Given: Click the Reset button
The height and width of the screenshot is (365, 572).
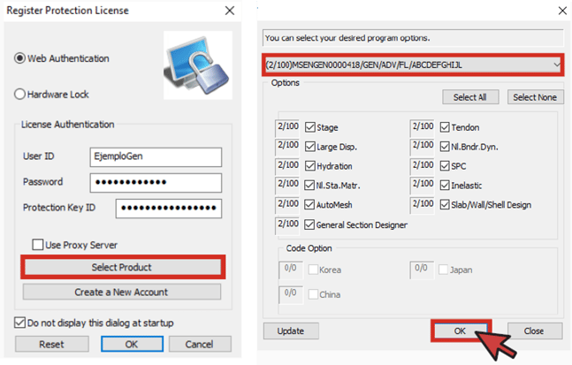Looking at the screenshot, I should (51, 344).
